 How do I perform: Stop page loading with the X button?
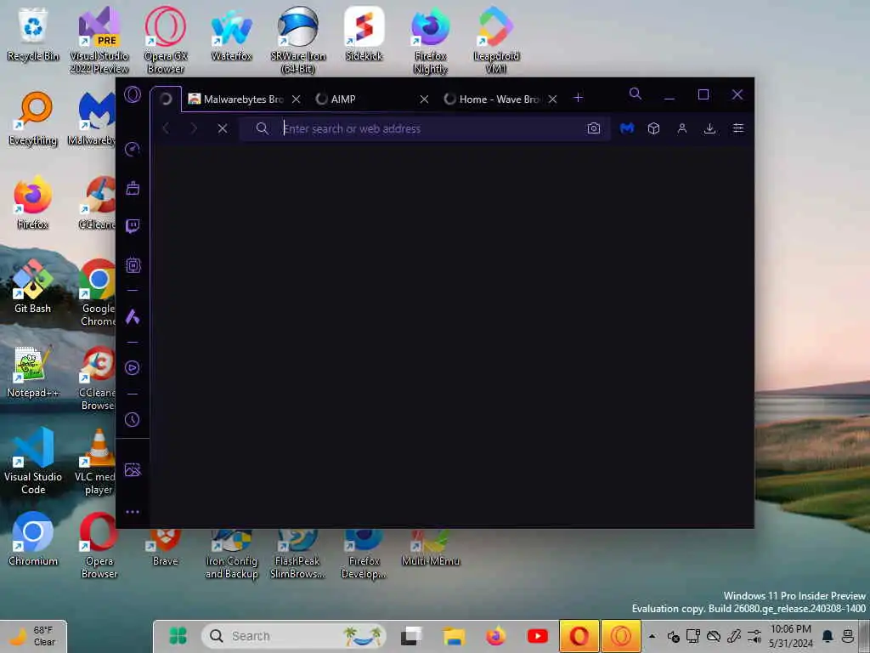click(x=223, y=128)
